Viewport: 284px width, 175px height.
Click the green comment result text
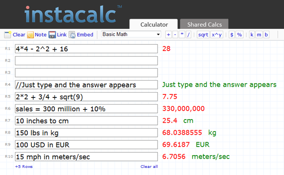219,85
